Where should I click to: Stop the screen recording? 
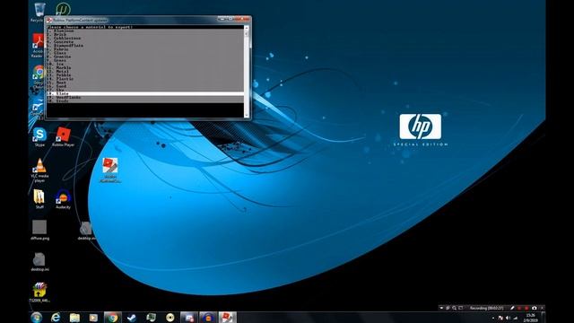pyautogui.click(x=526, y=308)
